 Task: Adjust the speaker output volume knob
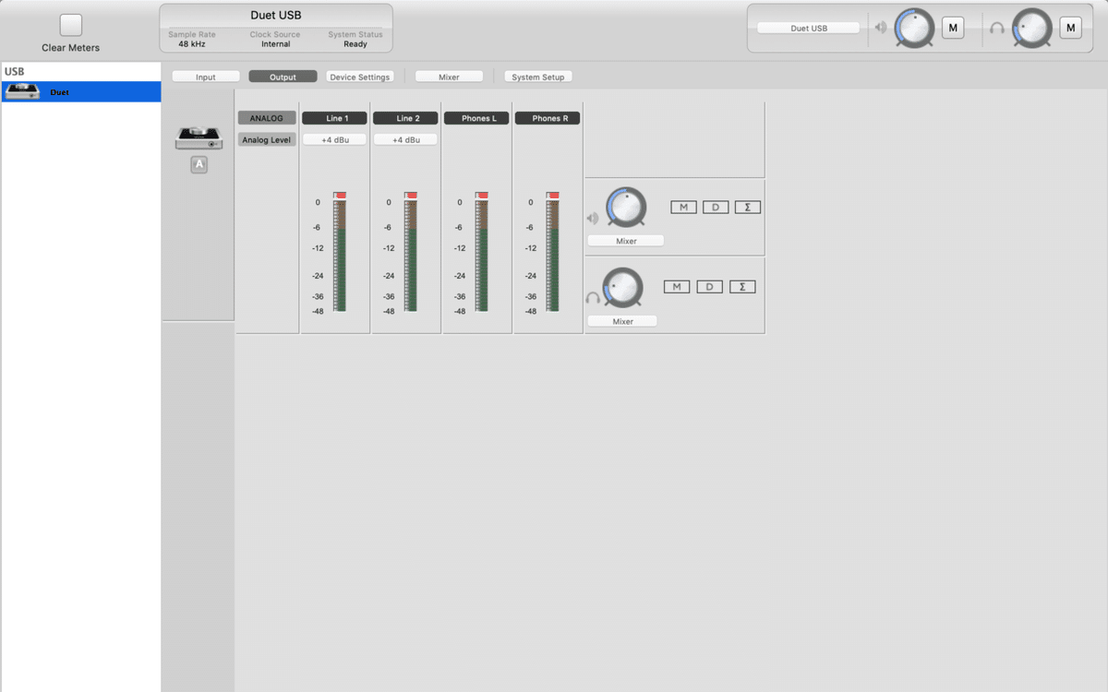[x=626, y=208]
